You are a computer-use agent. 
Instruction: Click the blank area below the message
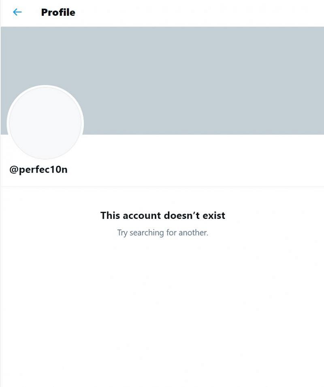point(162,308)
